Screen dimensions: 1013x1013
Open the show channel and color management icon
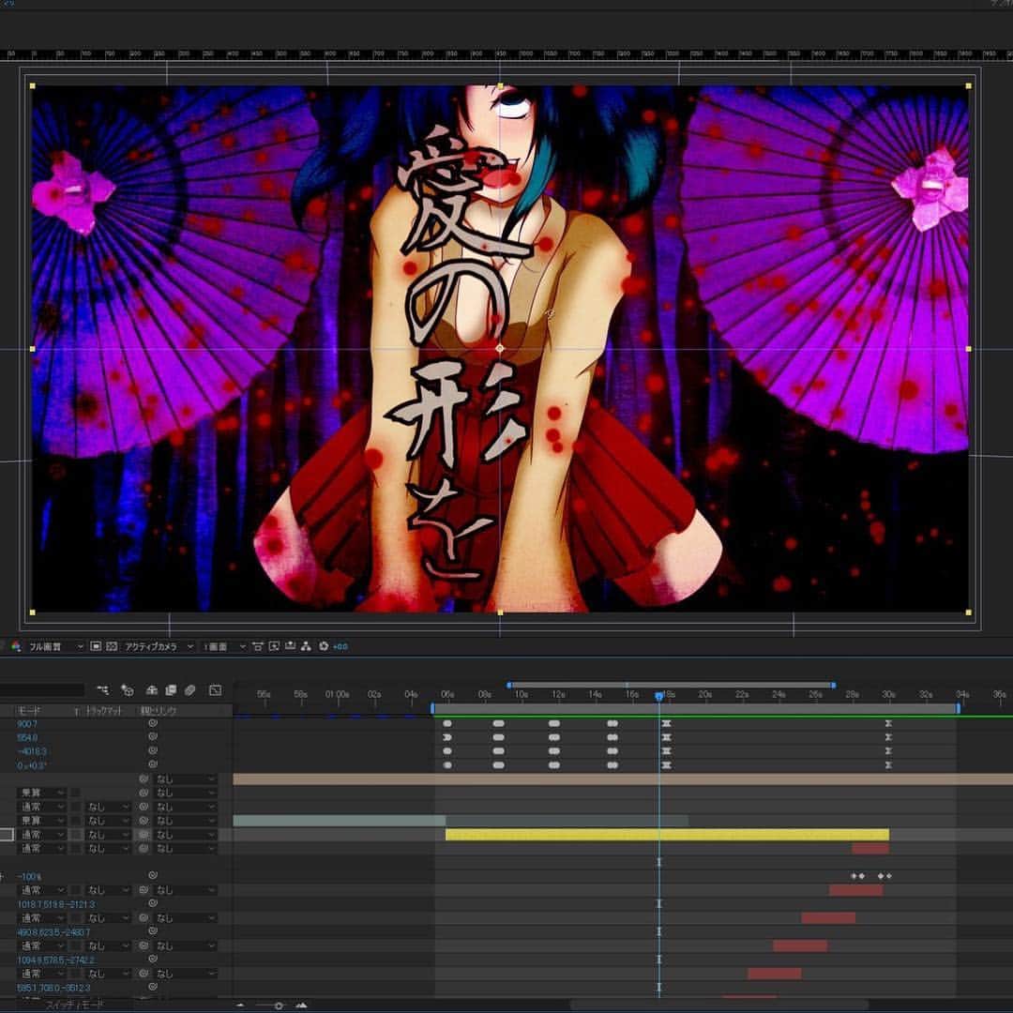(x=16, y=646)
